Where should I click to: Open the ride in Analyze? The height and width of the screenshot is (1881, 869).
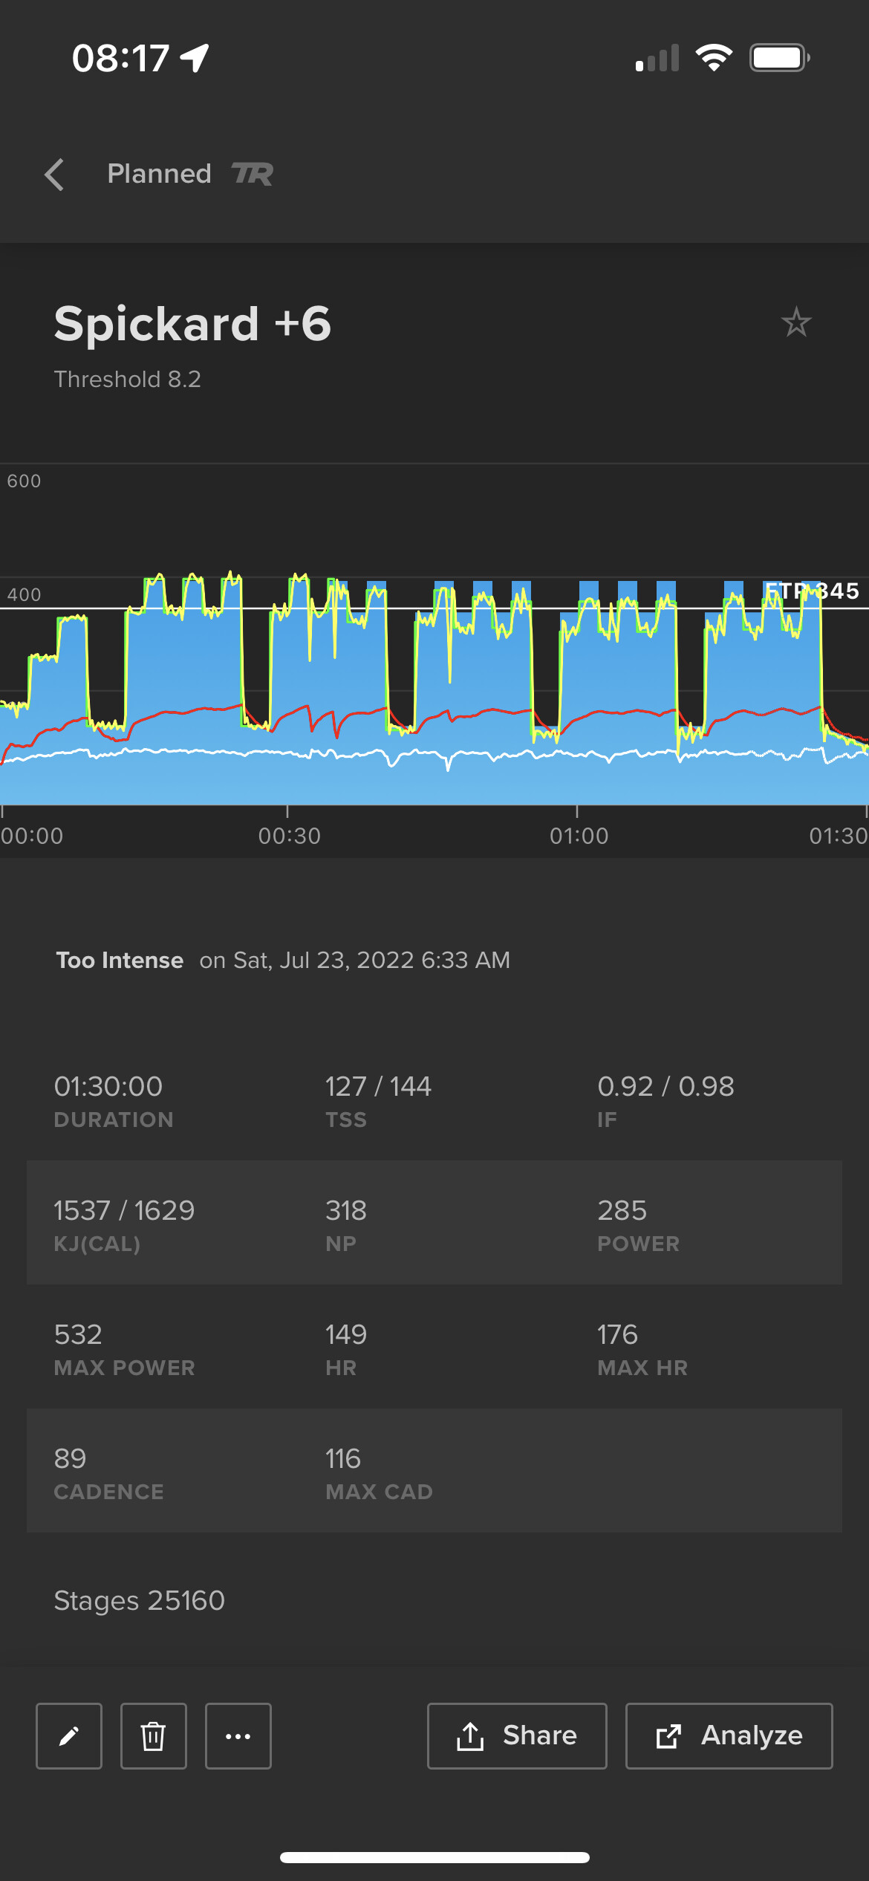click(x=729, y=1736)
